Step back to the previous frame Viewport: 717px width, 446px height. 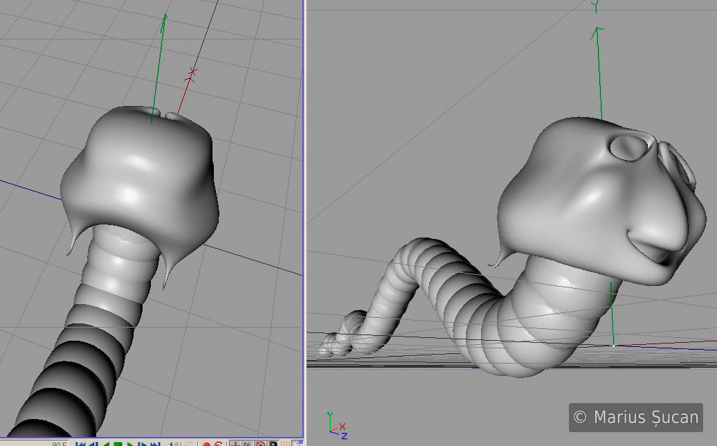tap(93, 444)
